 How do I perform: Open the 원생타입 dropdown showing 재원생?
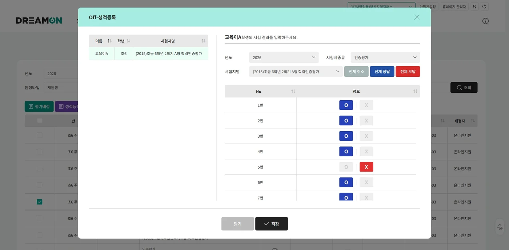tap(61, 88)
